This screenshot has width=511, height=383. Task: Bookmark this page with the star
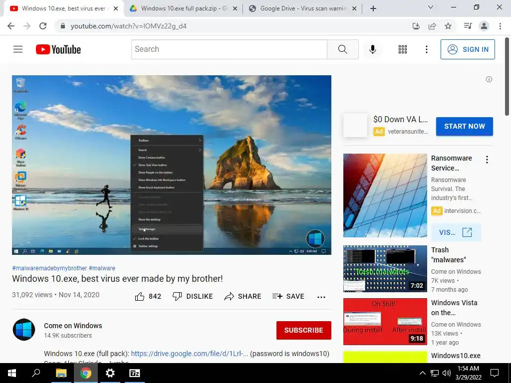coord(448,26)
